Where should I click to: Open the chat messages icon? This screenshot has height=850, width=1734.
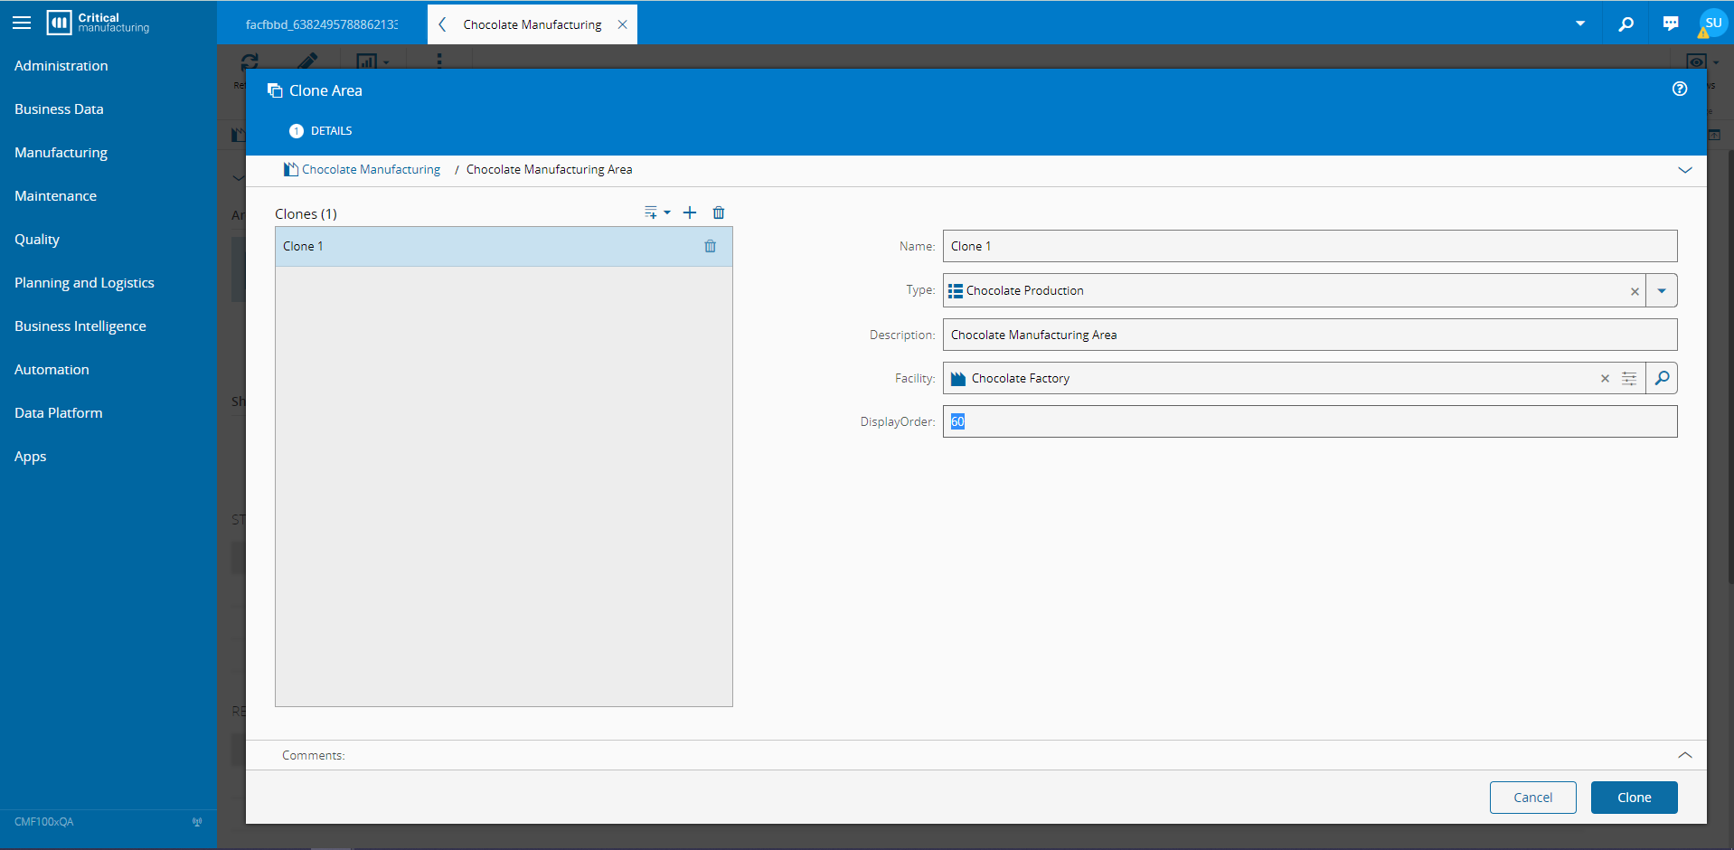pyautogui.click(x=1671, y=24)
